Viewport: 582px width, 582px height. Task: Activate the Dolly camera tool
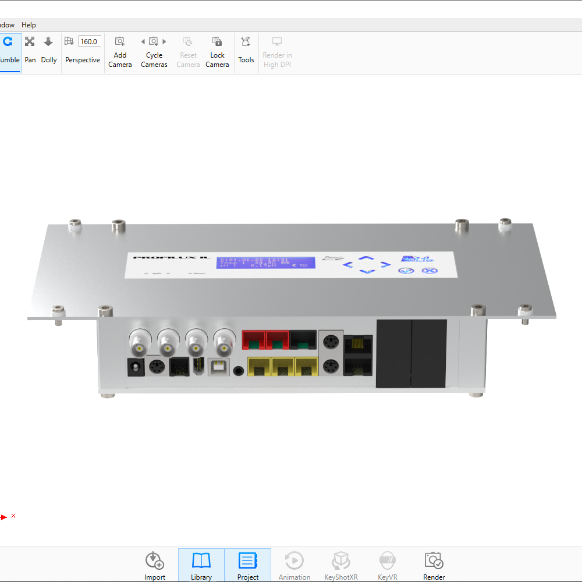click(49, 49)
